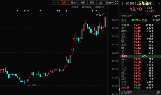
Task: Click the 20% / 80% buy-sell ratio bar
Action: (x=141, y=56)
